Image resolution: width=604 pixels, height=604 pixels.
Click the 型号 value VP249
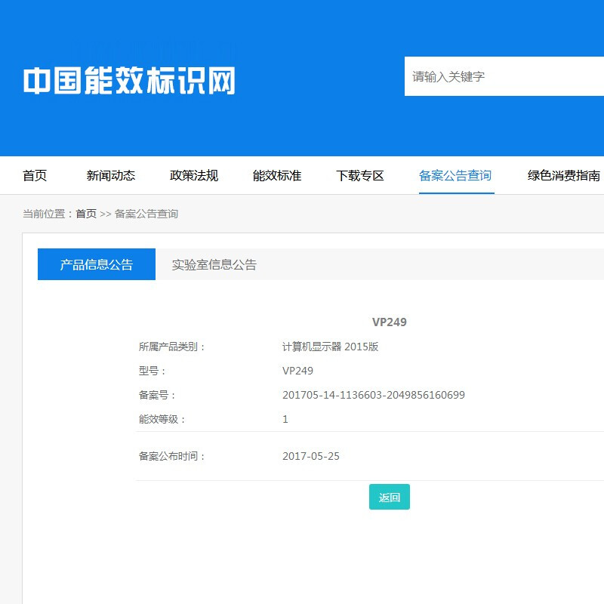pos(297,371)
